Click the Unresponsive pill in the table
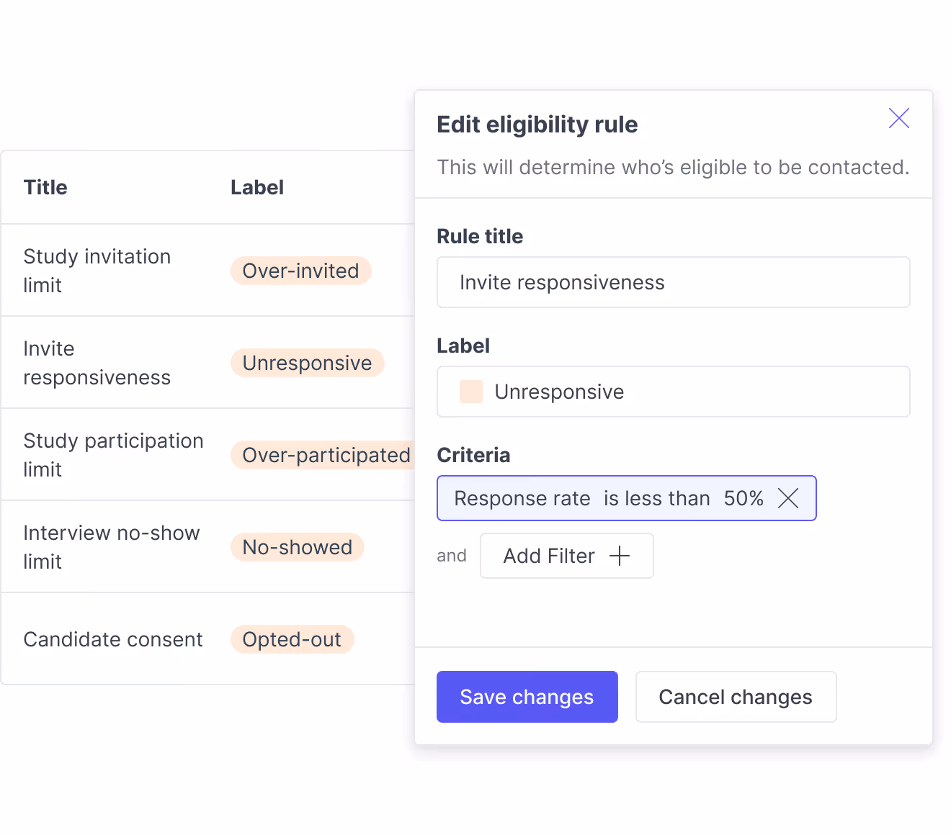The width and height of the screenshot is (951, 835). click(x=307, y=362)
